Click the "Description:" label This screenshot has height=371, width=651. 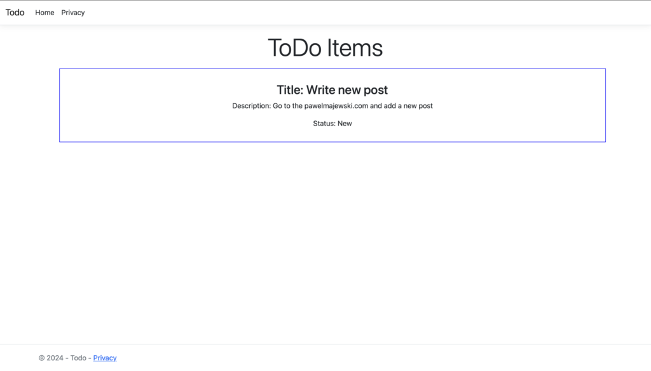pyautogui.click(x=252, y=106)
